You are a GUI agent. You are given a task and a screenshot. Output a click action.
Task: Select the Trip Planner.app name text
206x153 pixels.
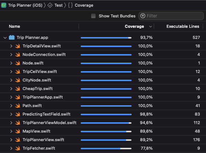[x=33, y=37]
